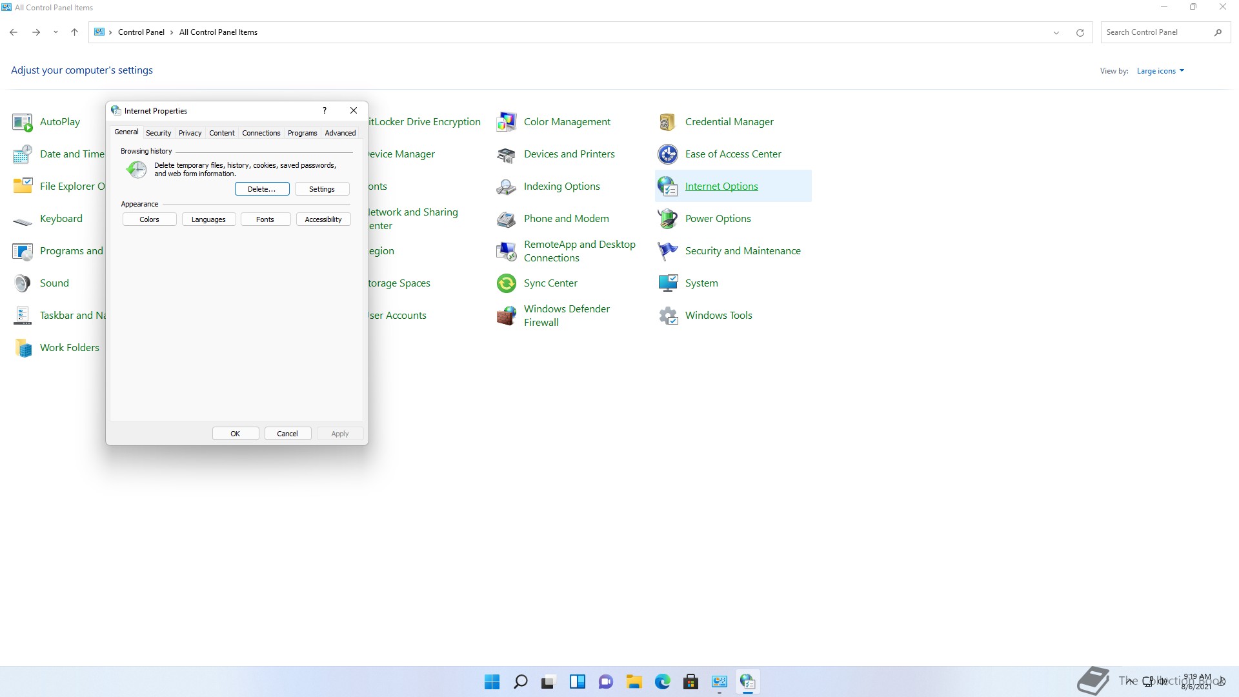Switch to the Content tab

(x=222, y=133)
